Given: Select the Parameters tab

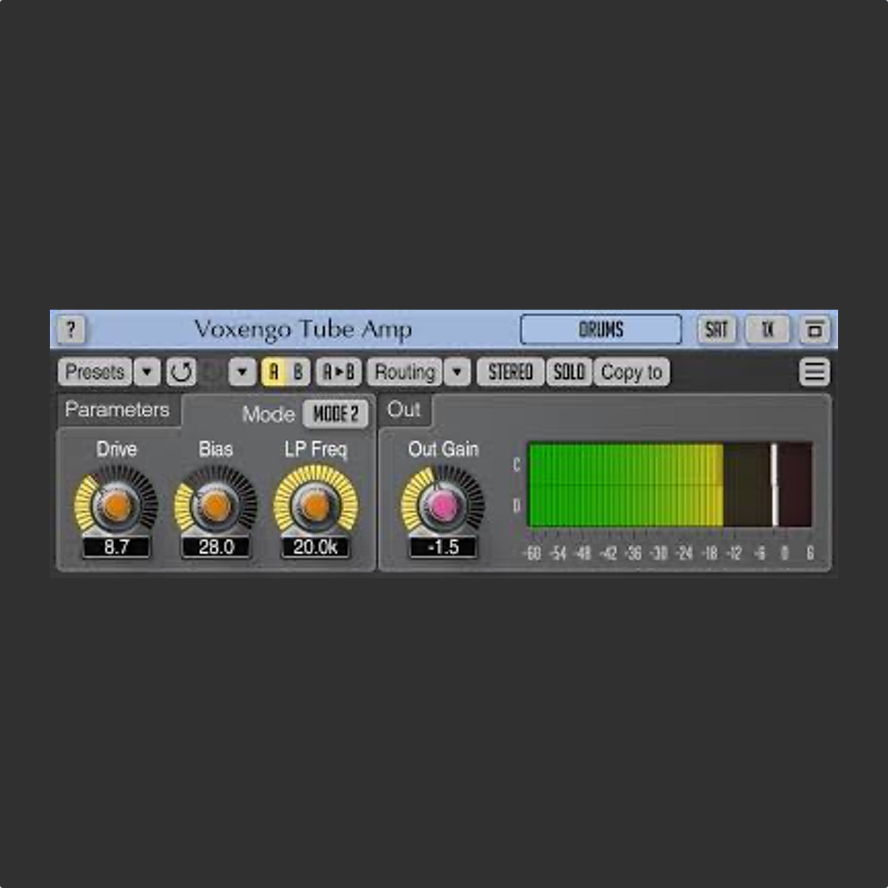Looking at the screenshot, I should (117, 410).
